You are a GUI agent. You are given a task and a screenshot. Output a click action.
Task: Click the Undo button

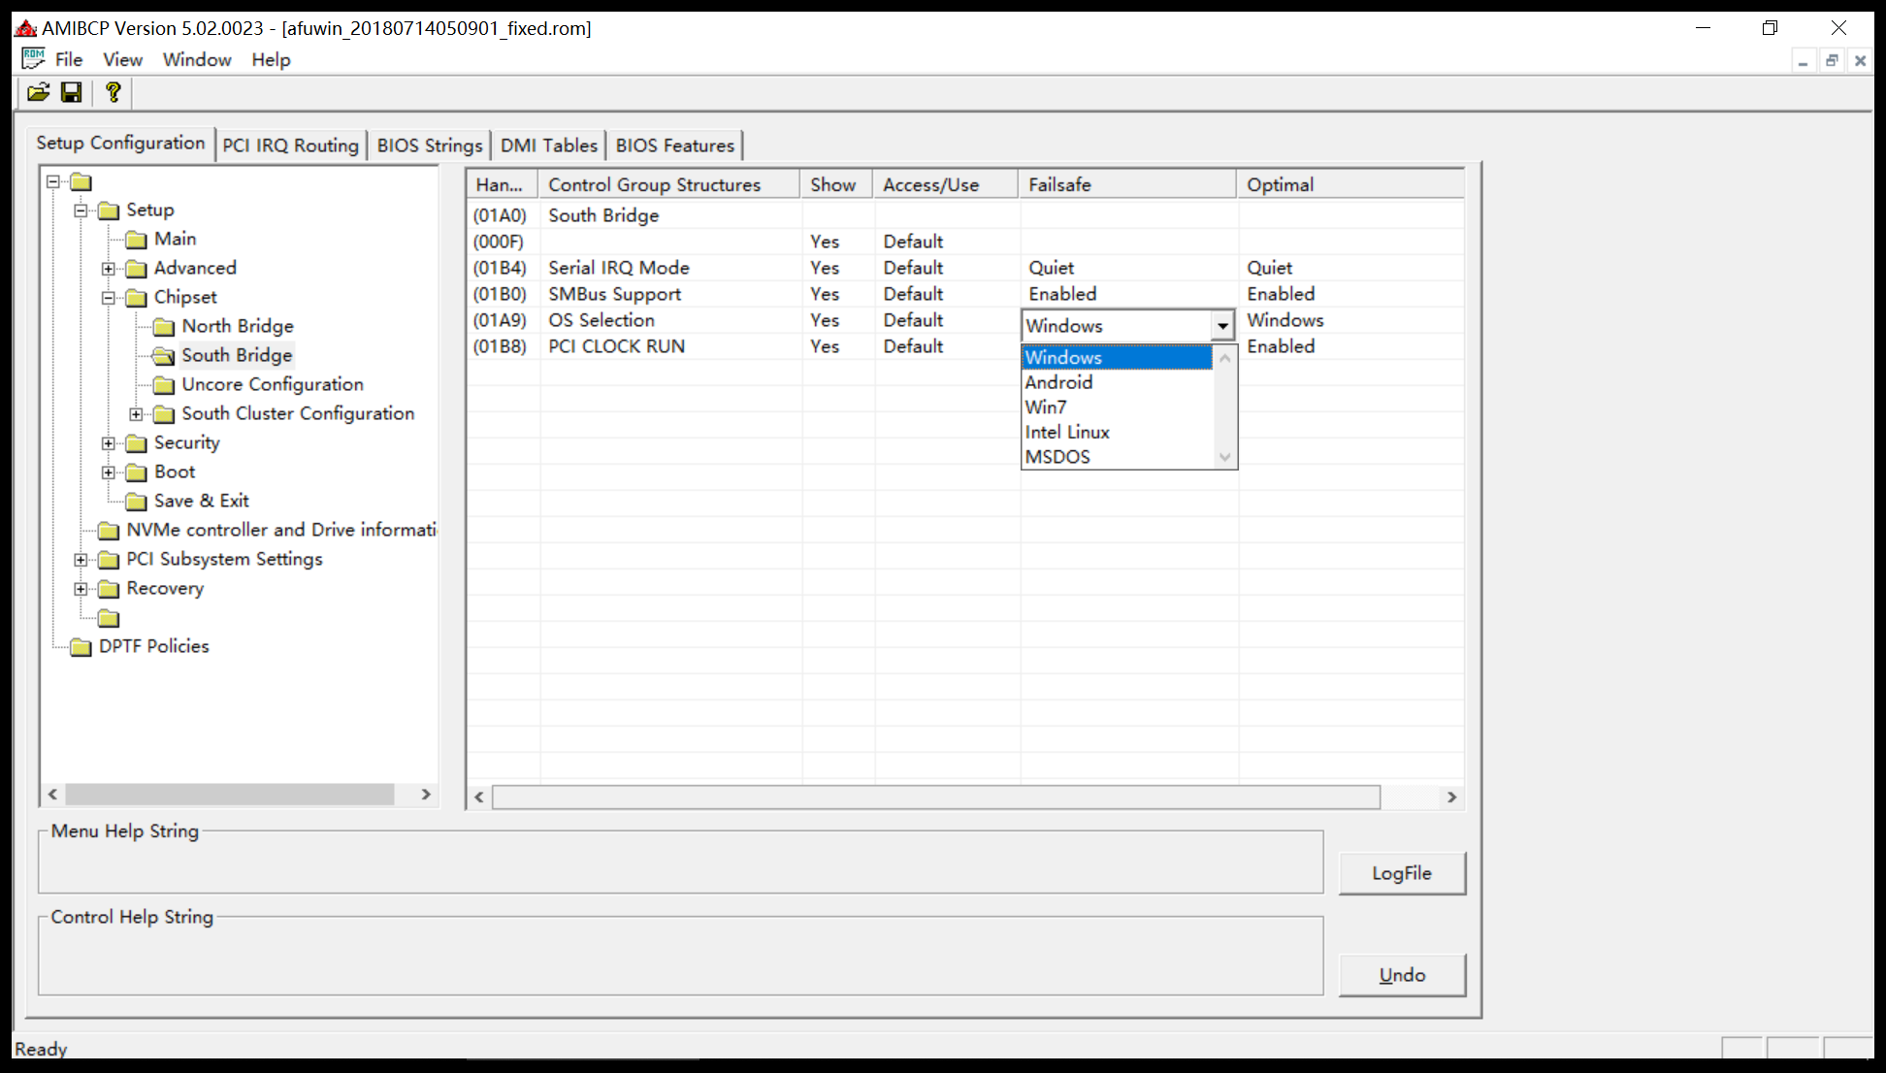(x=1403, y=974)
